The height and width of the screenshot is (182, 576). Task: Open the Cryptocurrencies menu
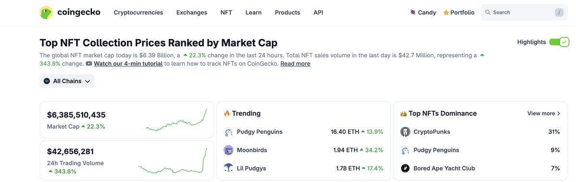pyautogui.click(x=138, y=12)
